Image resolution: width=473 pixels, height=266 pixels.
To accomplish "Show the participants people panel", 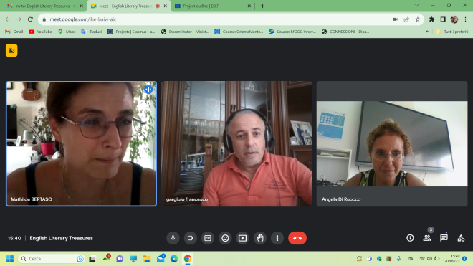I will (x=427, y=238).
